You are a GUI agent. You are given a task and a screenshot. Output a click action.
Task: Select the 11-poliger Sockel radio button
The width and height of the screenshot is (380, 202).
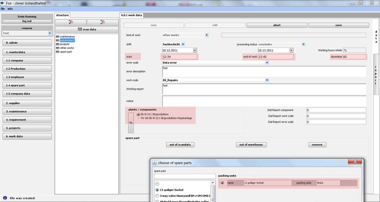(x=157, y=190)
